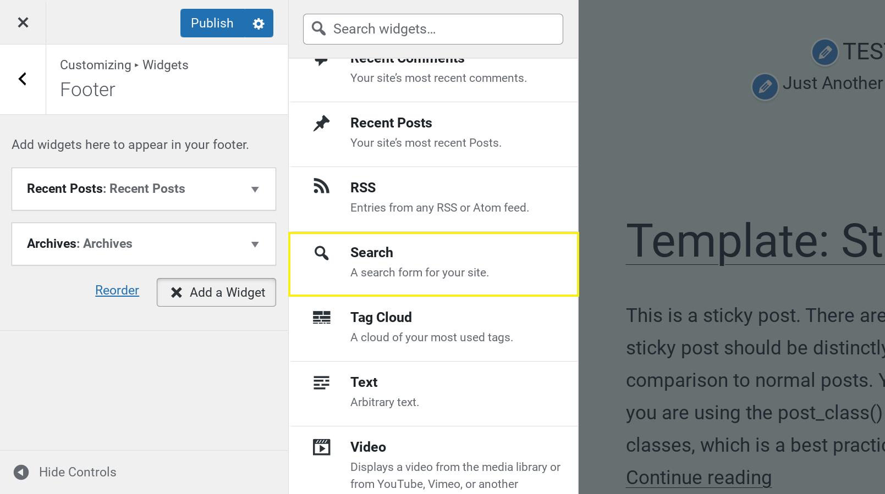This screenshot has width=885, height=494.
Task: Collapse sidebar with Hide Controls
Action: (x=65, y=472)
